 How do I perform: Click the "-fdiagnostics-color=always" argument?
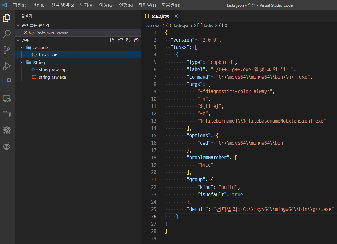click(x=235, y=91)
